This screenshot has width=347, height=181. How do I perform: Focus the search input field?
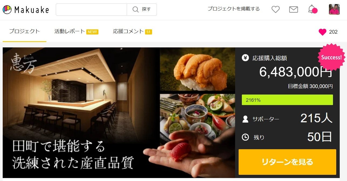(x=91, y=9)
